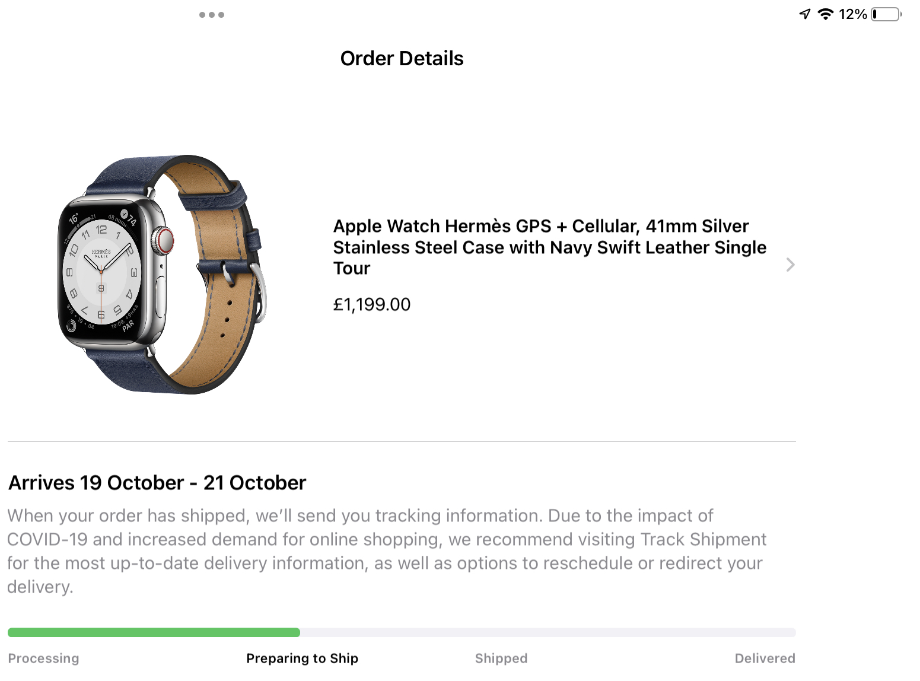The height and width of the screenshot is (681, 920).
Task: Tap the Hermès watch face dial
Action: 101,272
